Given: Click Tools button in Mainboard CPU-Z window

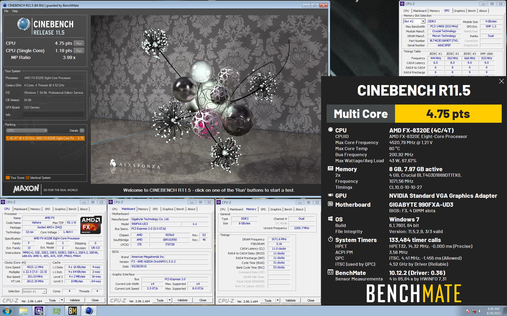Looking at the screenshot, I should [x=160, y=300].
